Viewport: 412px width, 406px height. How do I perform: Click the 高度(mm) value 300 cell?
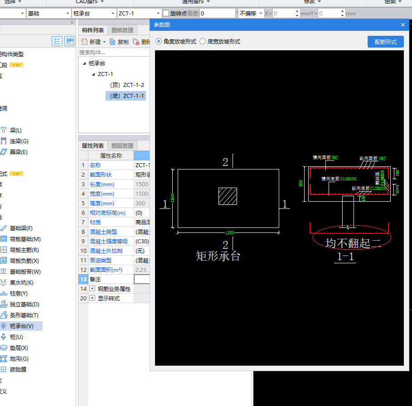coord(142,203)
